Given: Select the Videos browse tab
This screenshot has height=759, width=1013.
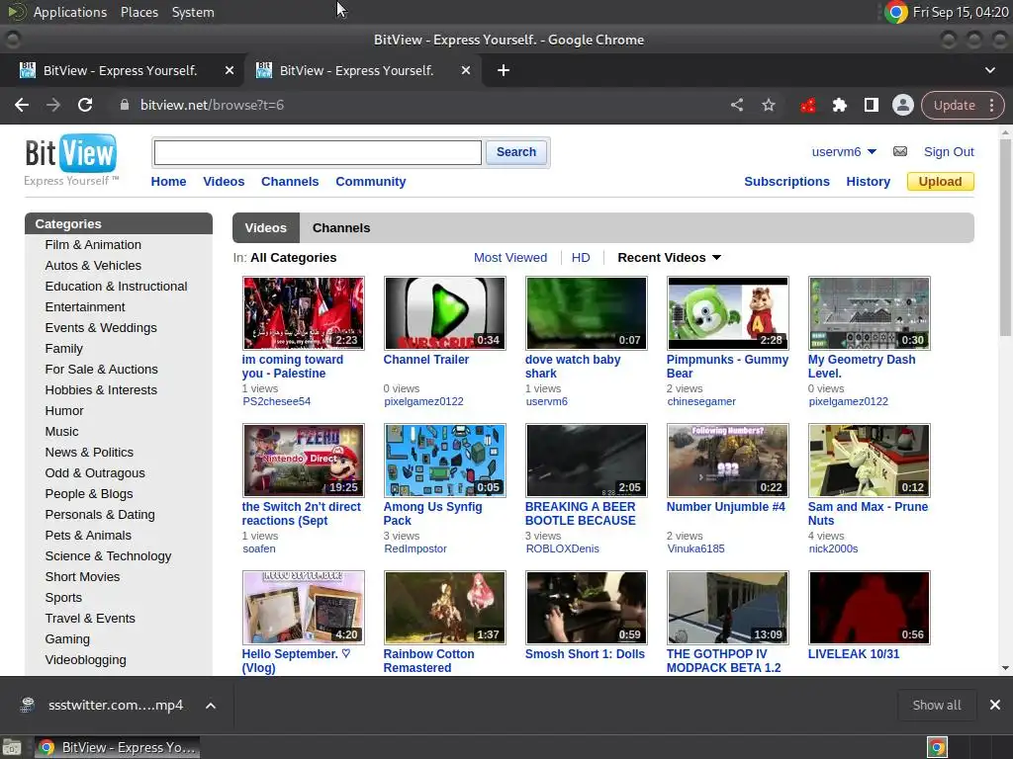Looking at the screenshot, I should coord(265,228).
